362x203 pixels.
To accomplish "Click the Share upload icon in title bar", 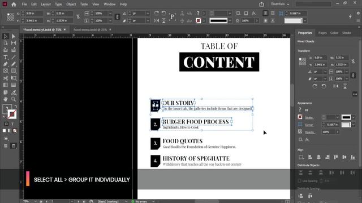I will (261, 4).
